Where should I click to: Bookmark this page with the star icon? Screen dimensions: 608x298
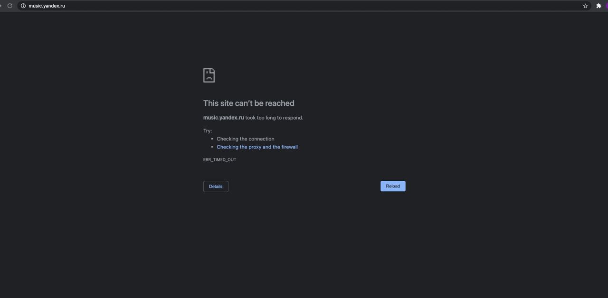(x=585, y=6)
